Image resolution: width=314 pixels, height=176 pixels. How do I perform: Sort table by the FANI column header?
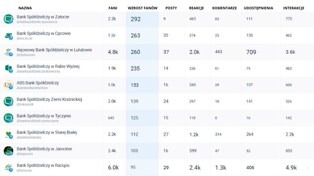point(113,8)
